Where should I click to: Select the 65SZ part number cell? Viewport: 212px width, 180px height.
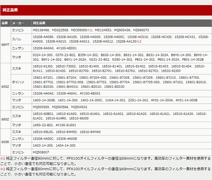point(6,87)
